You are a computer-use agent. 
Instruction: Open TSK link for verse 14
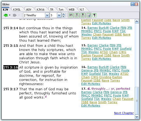click(x=123, y=31)
